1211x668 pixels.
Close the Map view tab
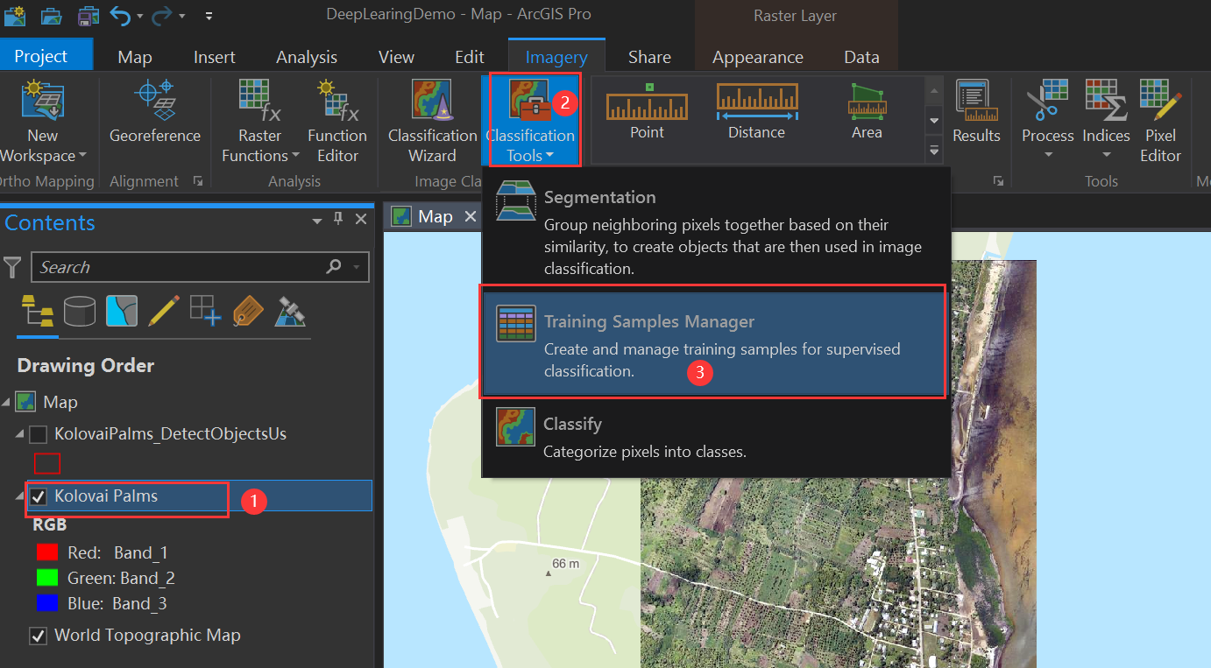pos(471,216)
